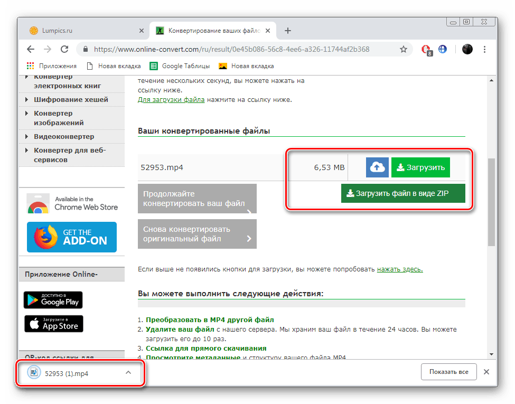Click the secure lock icon in address bar

coord(85,49)
